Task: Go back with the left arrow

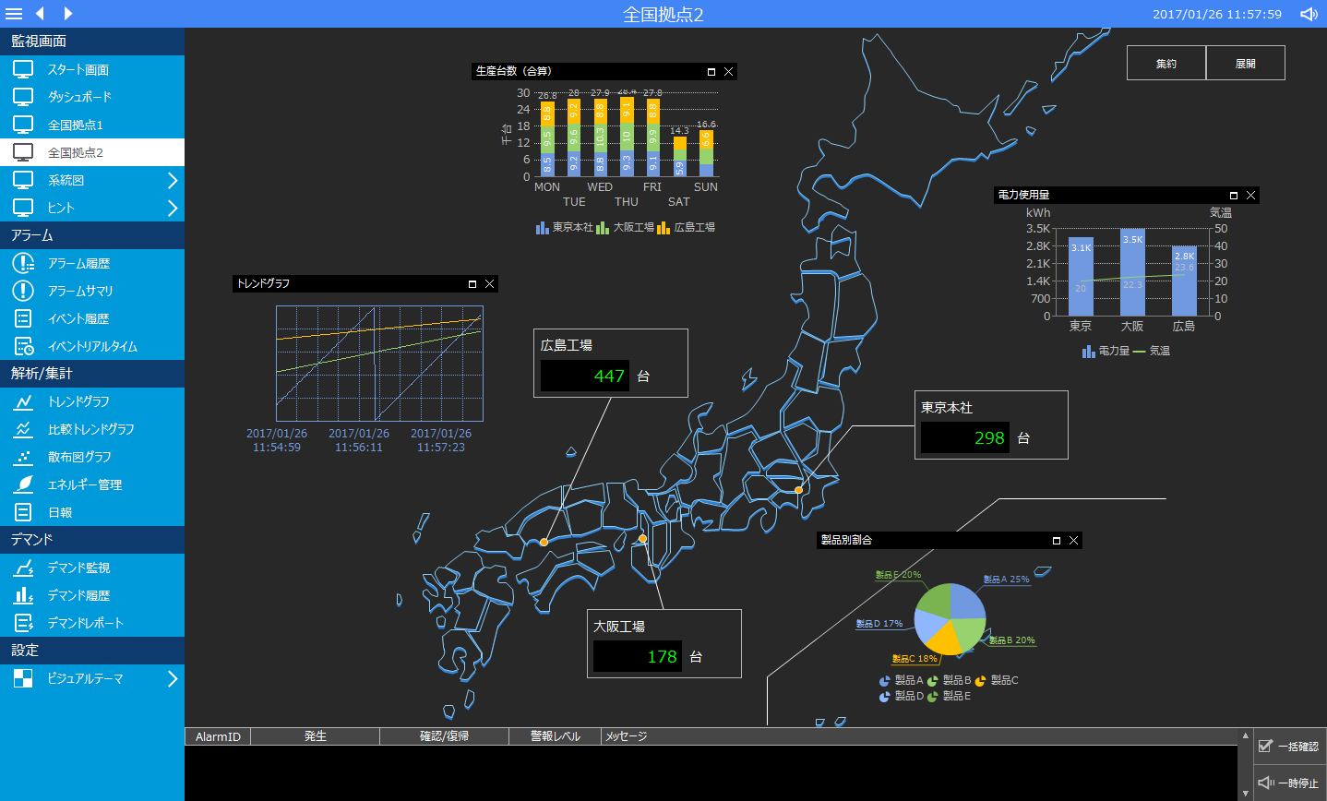Action: (40, 14)
